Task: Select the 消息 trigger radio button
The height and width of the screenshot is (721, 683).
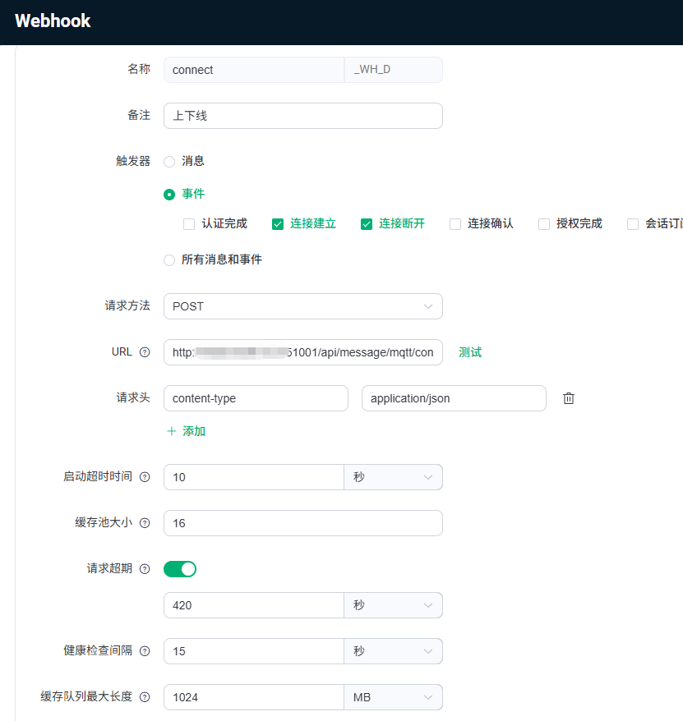Action: (169, 162)
